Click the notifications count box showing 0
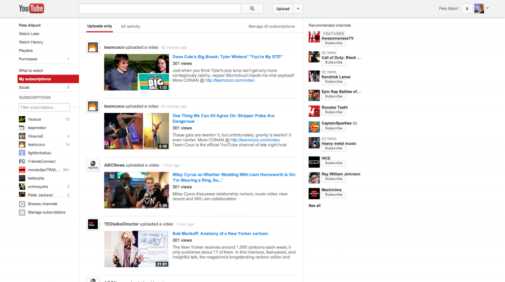505x282 pixels. (467, 9)
